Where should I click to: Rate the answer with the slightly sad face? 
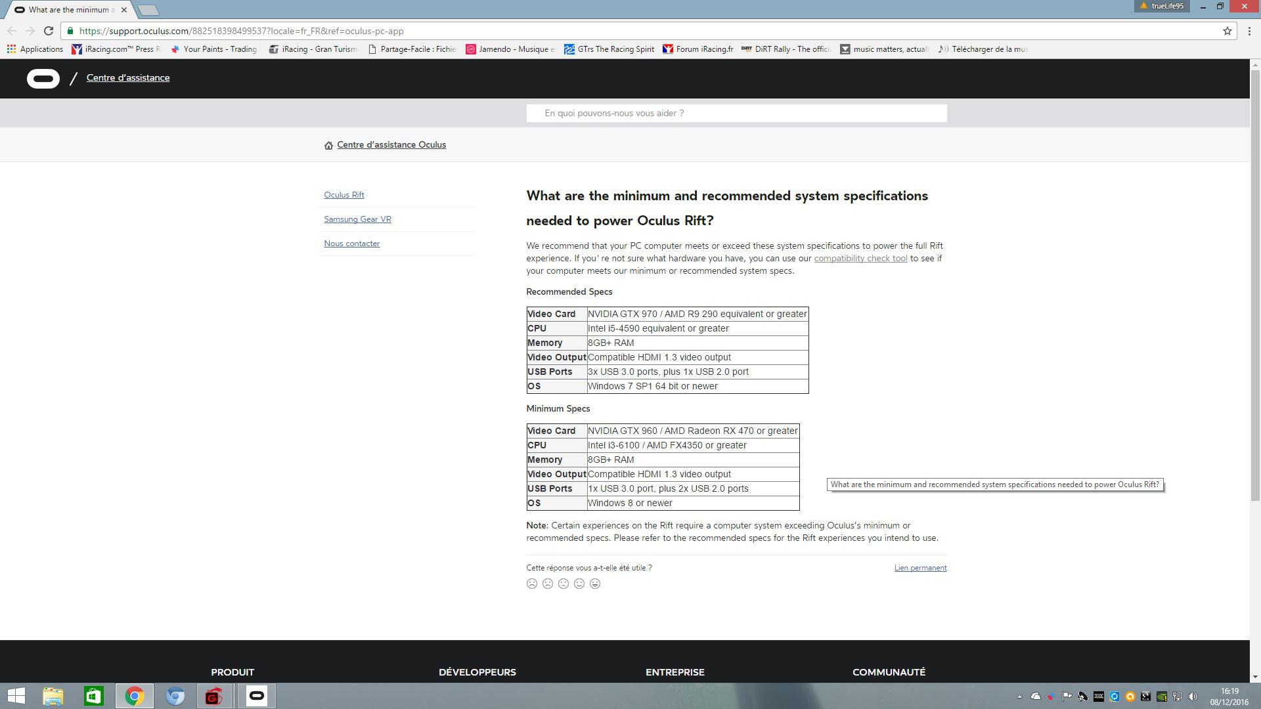(548, 584)
